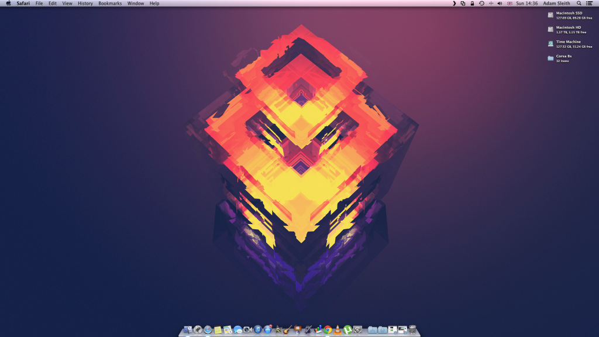
Task: Launch Keynote podium icon in Dock
Action: point(298,329)
